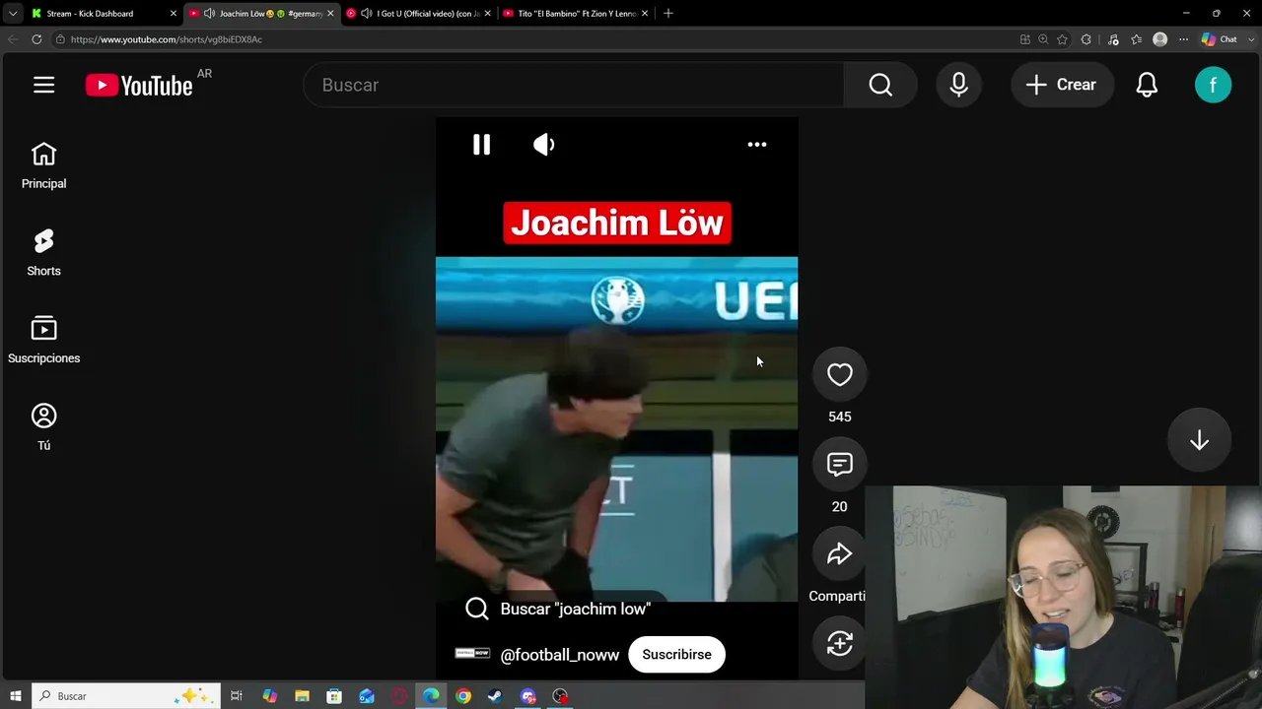Open Suscripciones in the sidebar

coord(43,340)
